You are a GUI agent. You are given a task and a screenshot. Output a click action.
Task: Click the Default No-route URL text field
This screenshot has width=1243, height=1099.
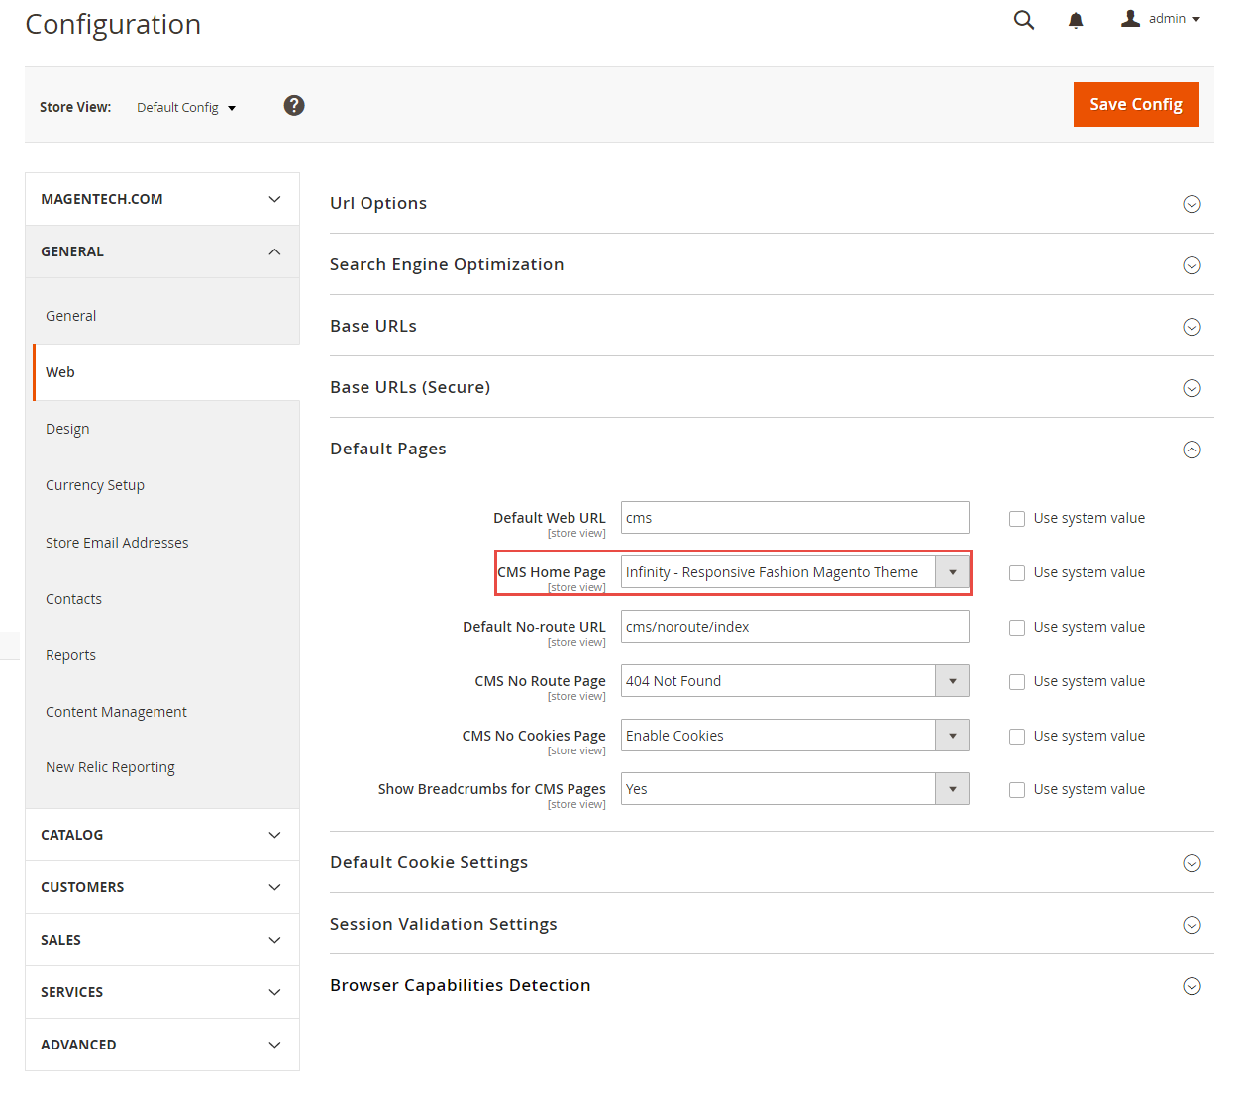click(x=794, y=627)
